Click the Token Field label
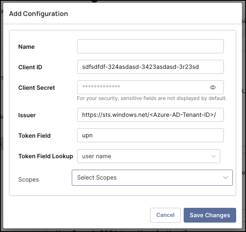Image resolution: width=246 pixels, height=232 pixels. (34, 136)
